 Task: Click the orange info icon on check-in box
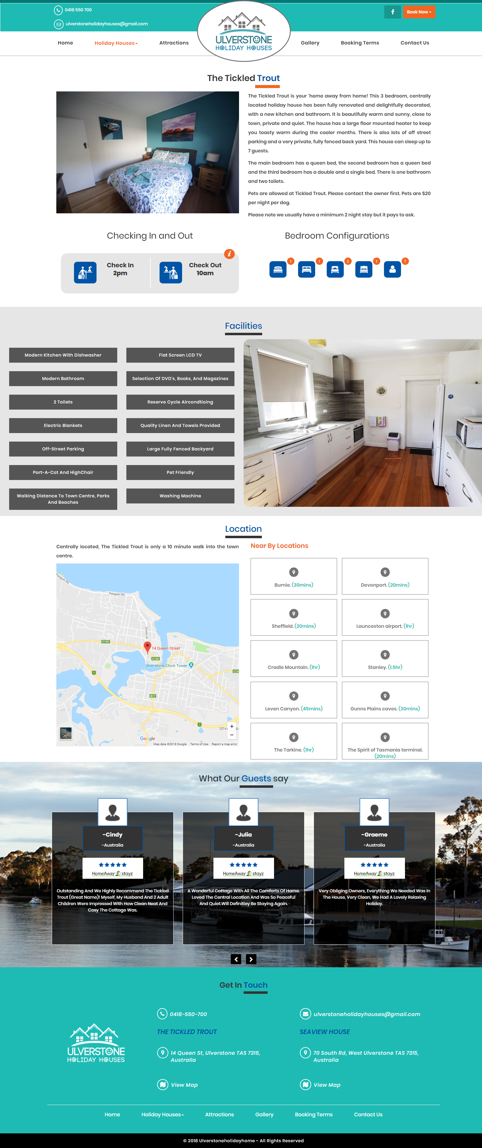(x=229, y=254)
